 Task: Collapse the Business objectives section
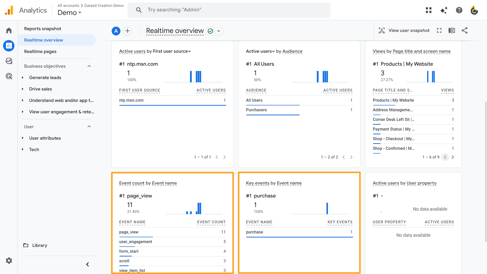point(89,66)
